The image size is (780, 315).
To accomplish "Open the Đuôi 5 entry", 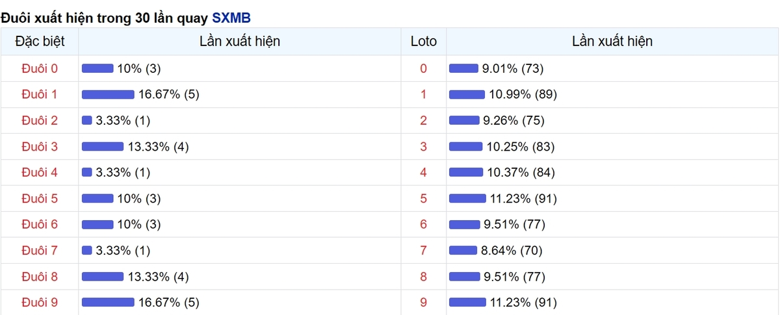I will click(40, 198).
